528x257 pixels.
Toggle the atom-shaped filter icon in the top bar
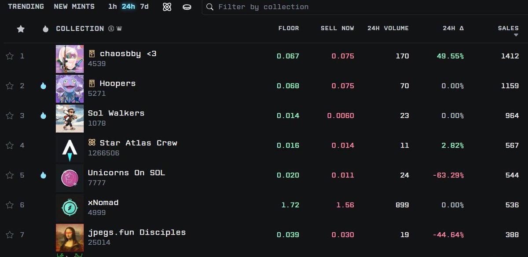click(167, 7)
